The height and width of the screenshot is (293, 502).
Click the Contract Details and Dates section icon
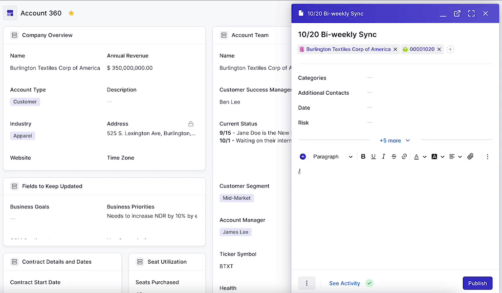14,262
